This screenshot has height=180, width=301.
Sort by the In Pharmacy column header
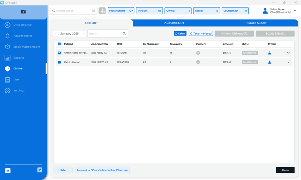(x=151, y=44)
